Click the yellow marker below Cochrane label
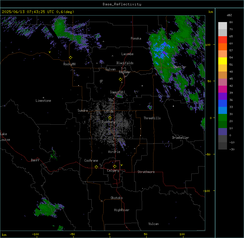Image resolution: width=244 pixels, height=238 pixels. coord(96,167)
